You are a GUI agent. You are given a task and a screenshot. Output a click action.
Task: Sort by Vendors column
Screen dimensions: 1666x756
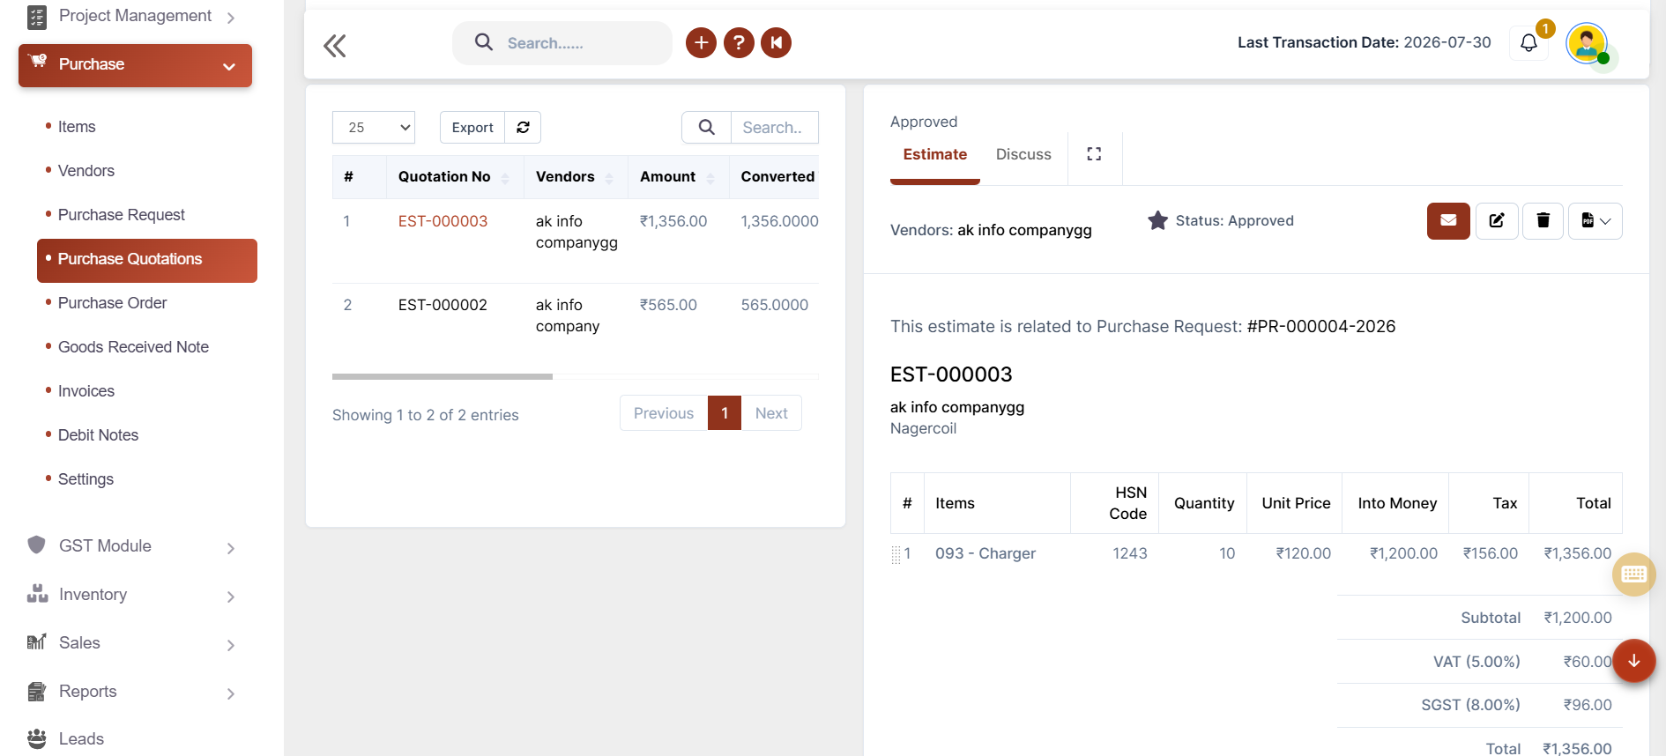576,176
